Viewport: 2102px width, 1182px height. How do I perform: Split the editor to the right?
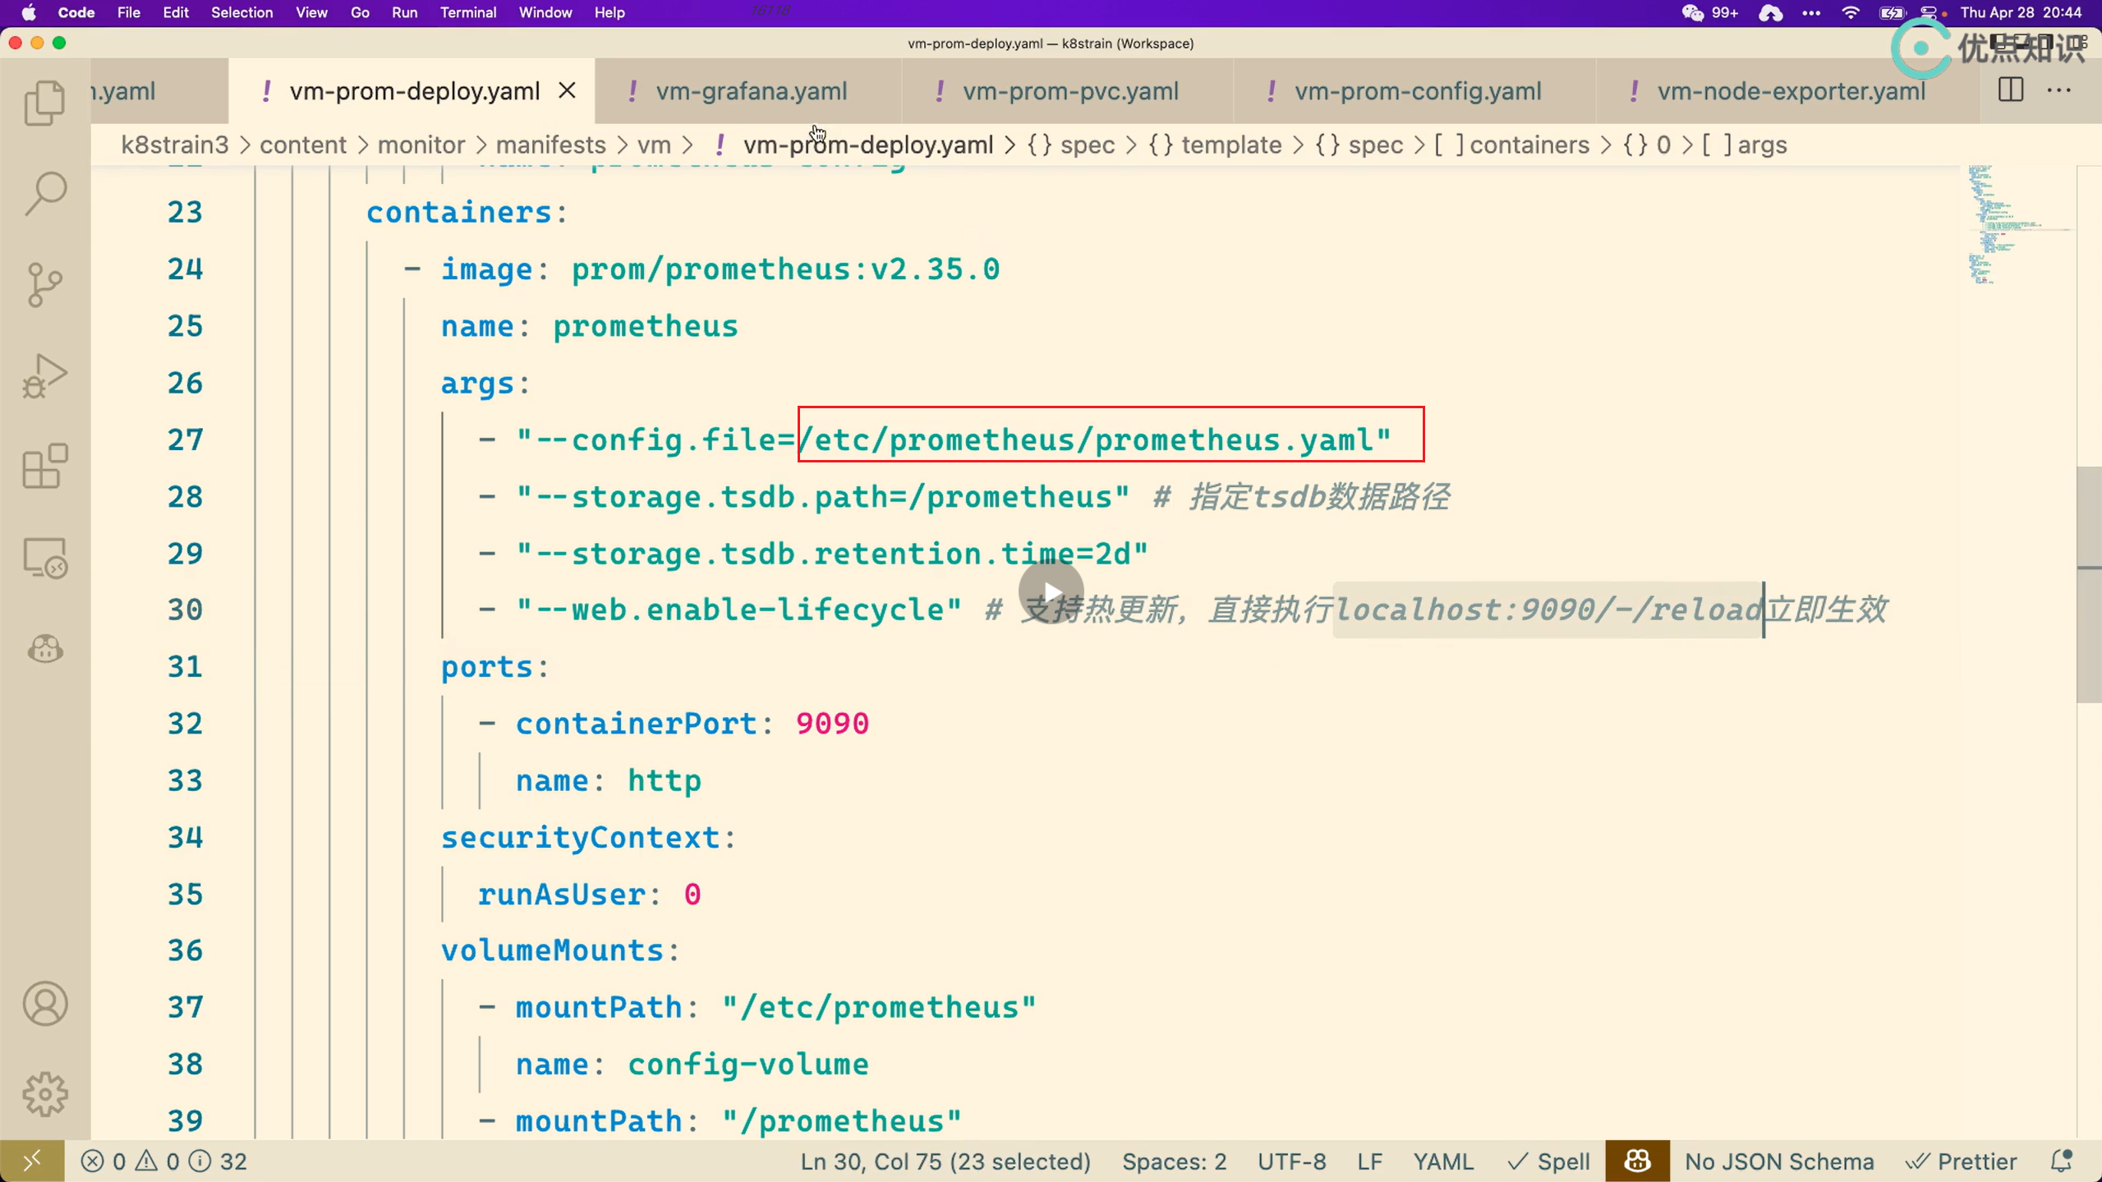(x=2010, y=90)
